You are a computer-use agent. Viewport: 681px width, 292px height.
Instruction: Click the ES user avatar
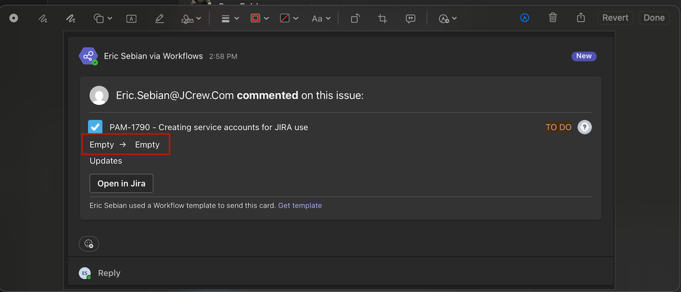click(85, 273)
